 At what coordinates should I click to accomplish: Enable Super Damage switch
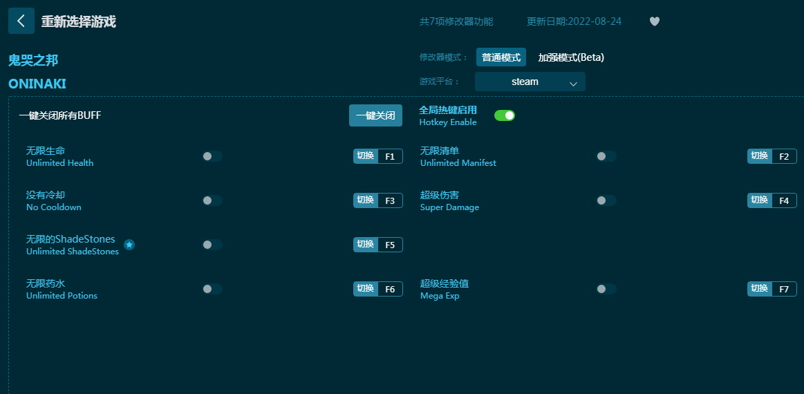(606, 200)
